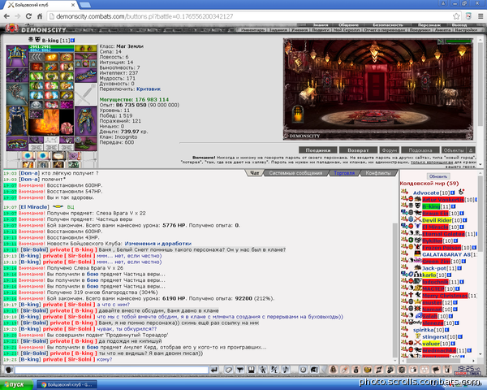Image resolution: width=487 pixels, height=390 pixels.
Task: Click the green boots equipment slot
Action: point(85,144)
